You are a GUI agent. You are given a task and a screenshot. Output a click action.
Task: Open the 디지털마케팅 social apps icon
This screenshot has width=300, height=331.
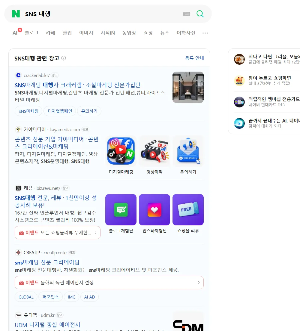[x=121, y=151]
